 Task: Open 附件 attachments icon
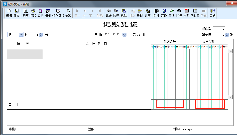pos(156,13)
